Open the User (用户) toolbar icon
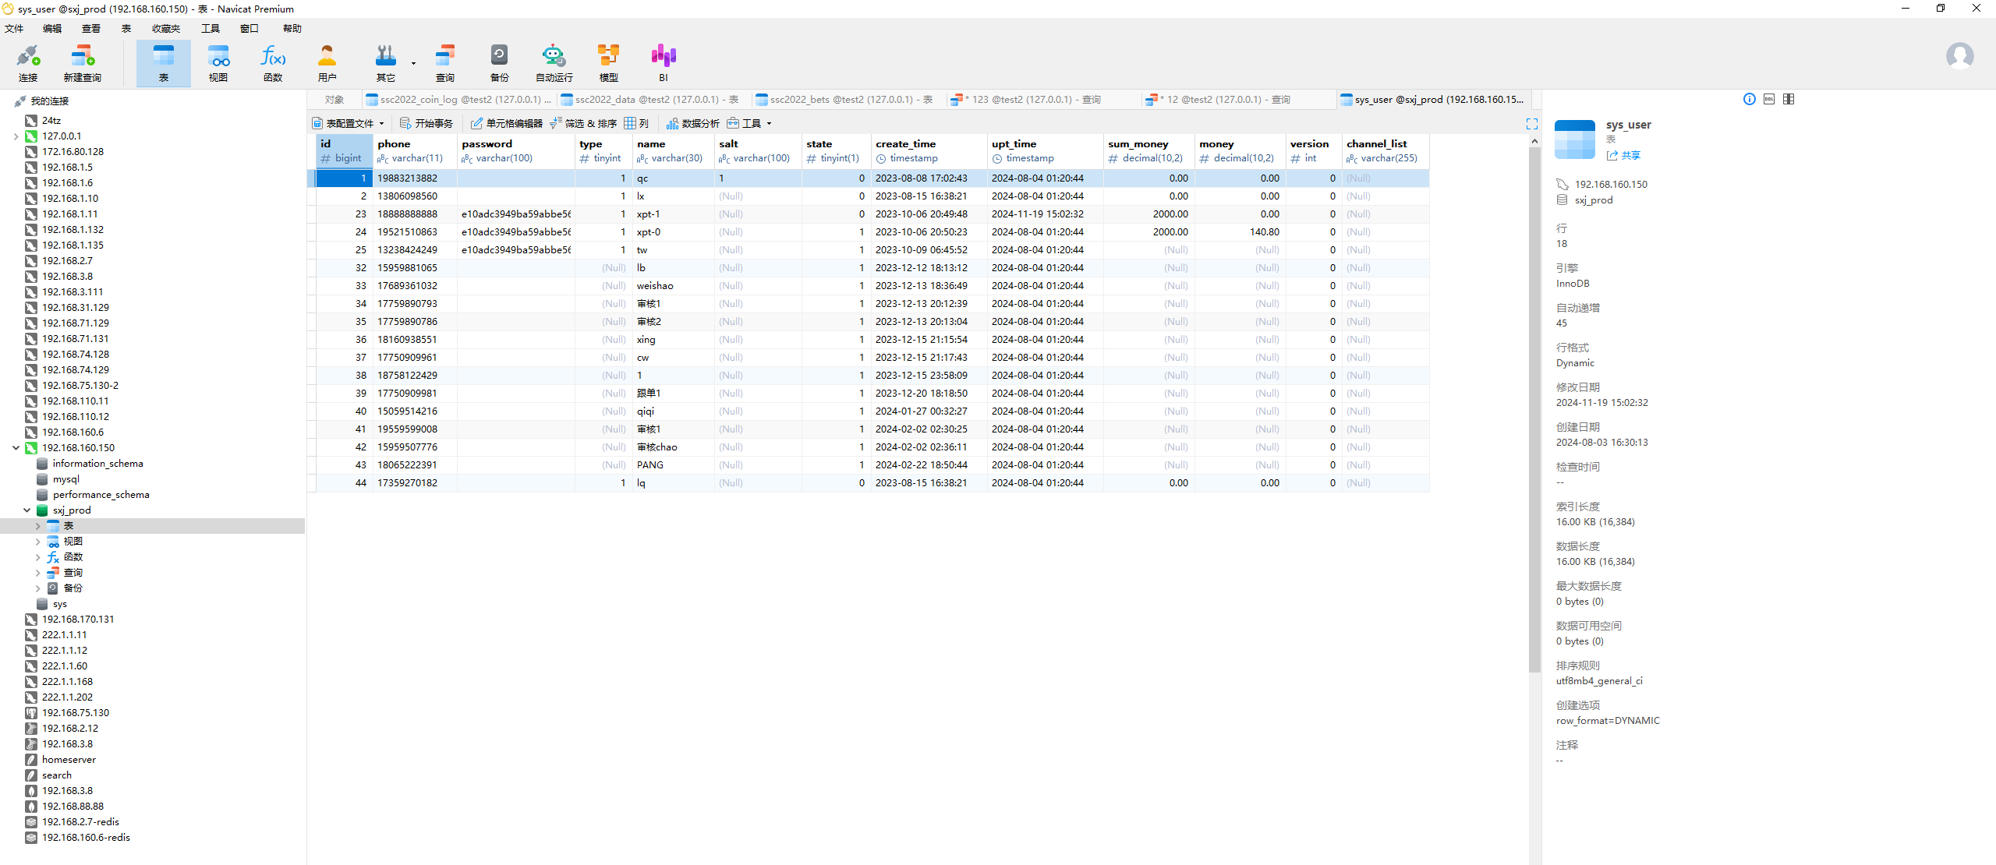Image resolution: width=1996 pixels, height=865 pixels. point(327,63)
